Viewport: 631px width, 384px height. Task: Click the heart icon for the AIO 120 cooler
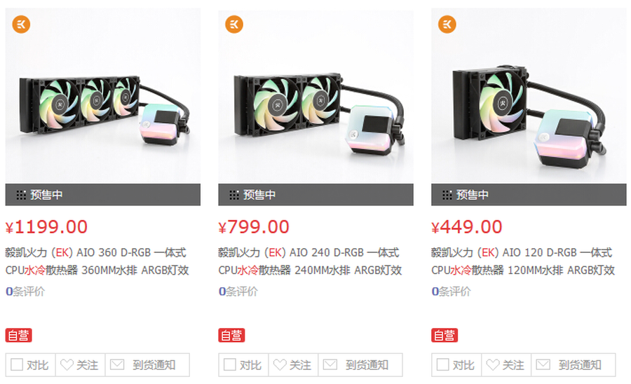493,364
